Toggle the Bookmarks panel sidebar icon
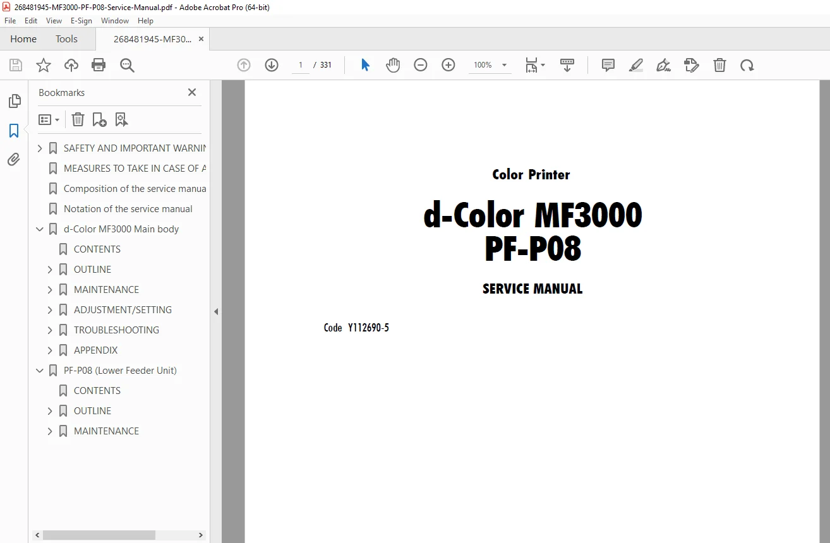The image size is (830, 543). pyautogui.click(x=14, y=131)
